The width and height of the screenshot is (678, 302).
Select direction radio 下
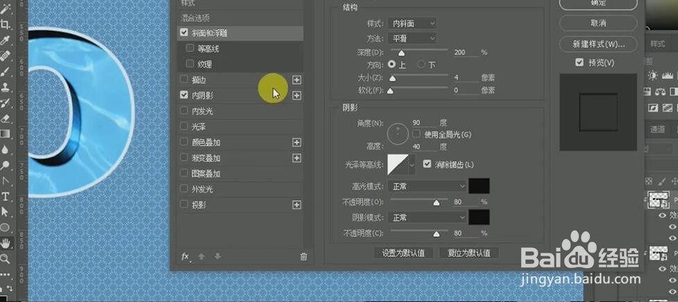(x=421, y=64)
